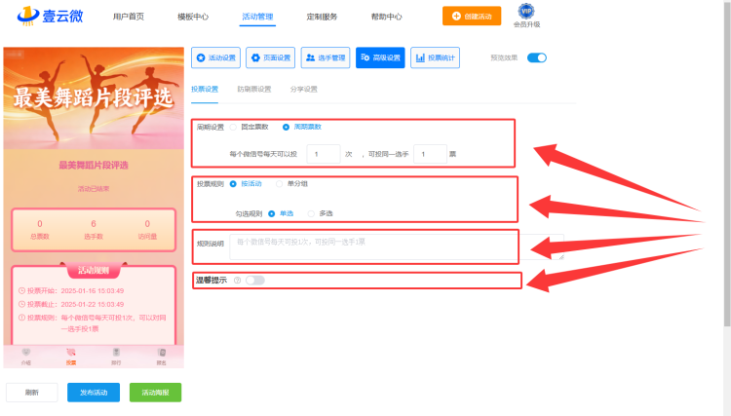The width and height of the screenshot is (731, 416).
Task: Toggle the 预览效果 switch
Action: coord(537,57)
